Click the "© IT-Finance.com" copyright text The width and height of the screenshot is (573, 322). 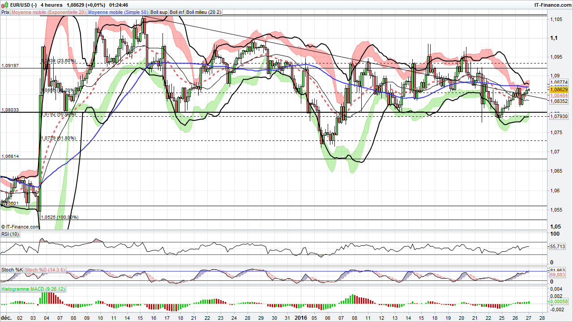point(20,227)
